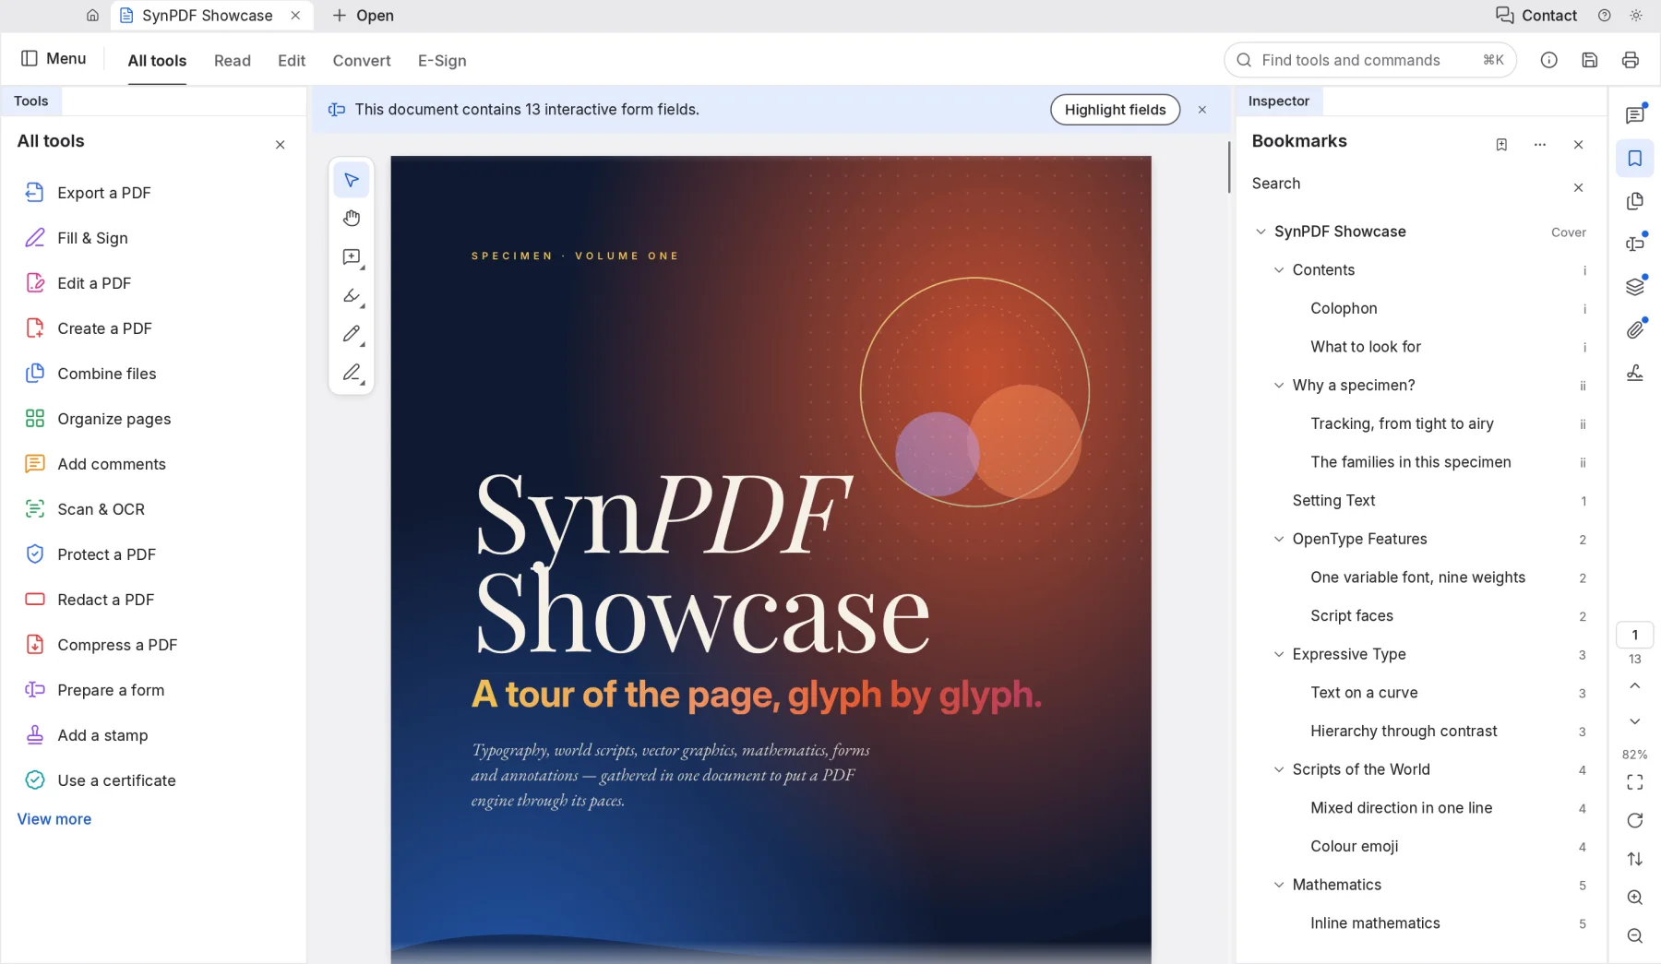Collapse the Contents bookmark

click(1278, 270)
